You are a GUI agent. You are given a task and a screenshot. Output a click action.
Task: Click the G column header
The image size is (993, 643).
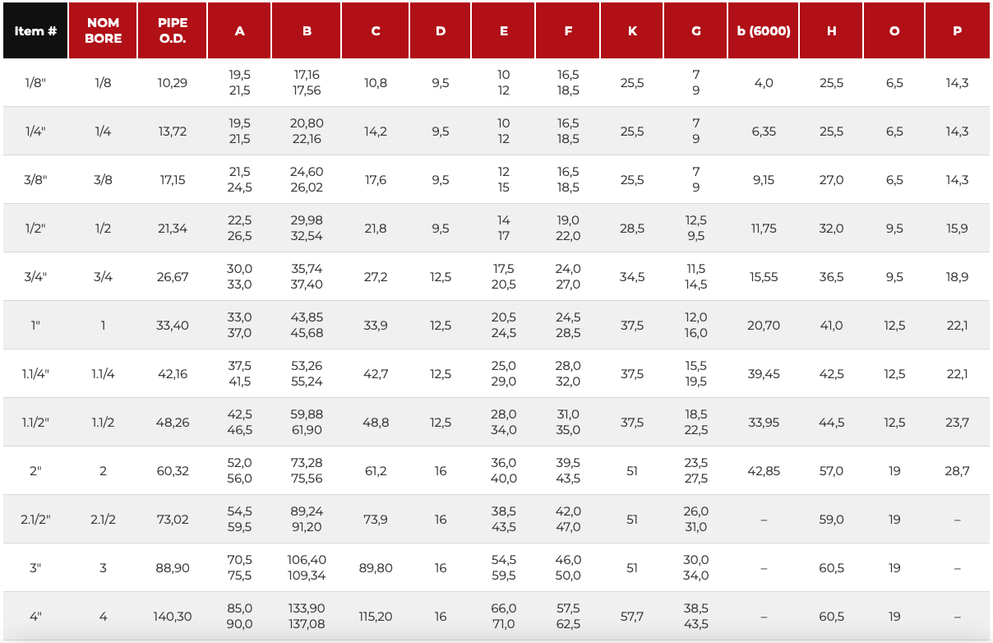tap(696, 30)
